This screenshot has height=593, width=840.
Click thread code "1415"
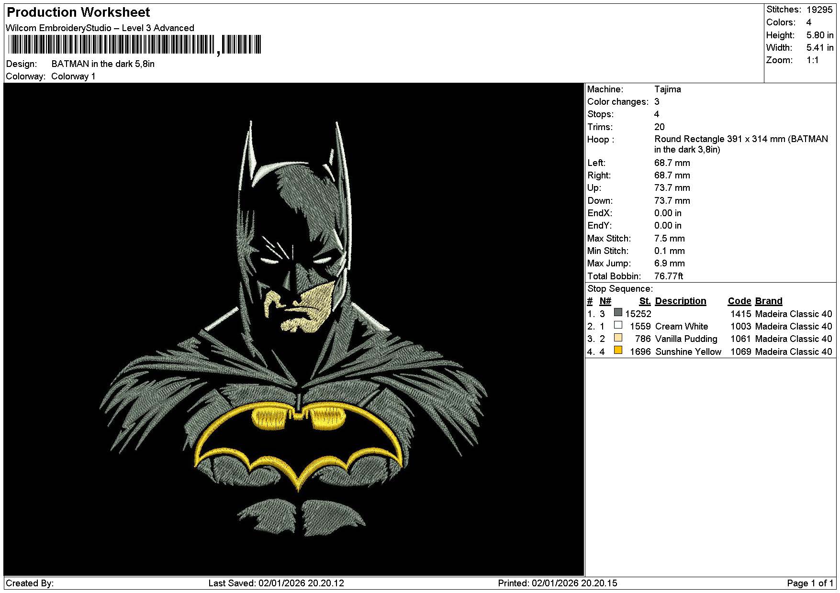[741, 314]
